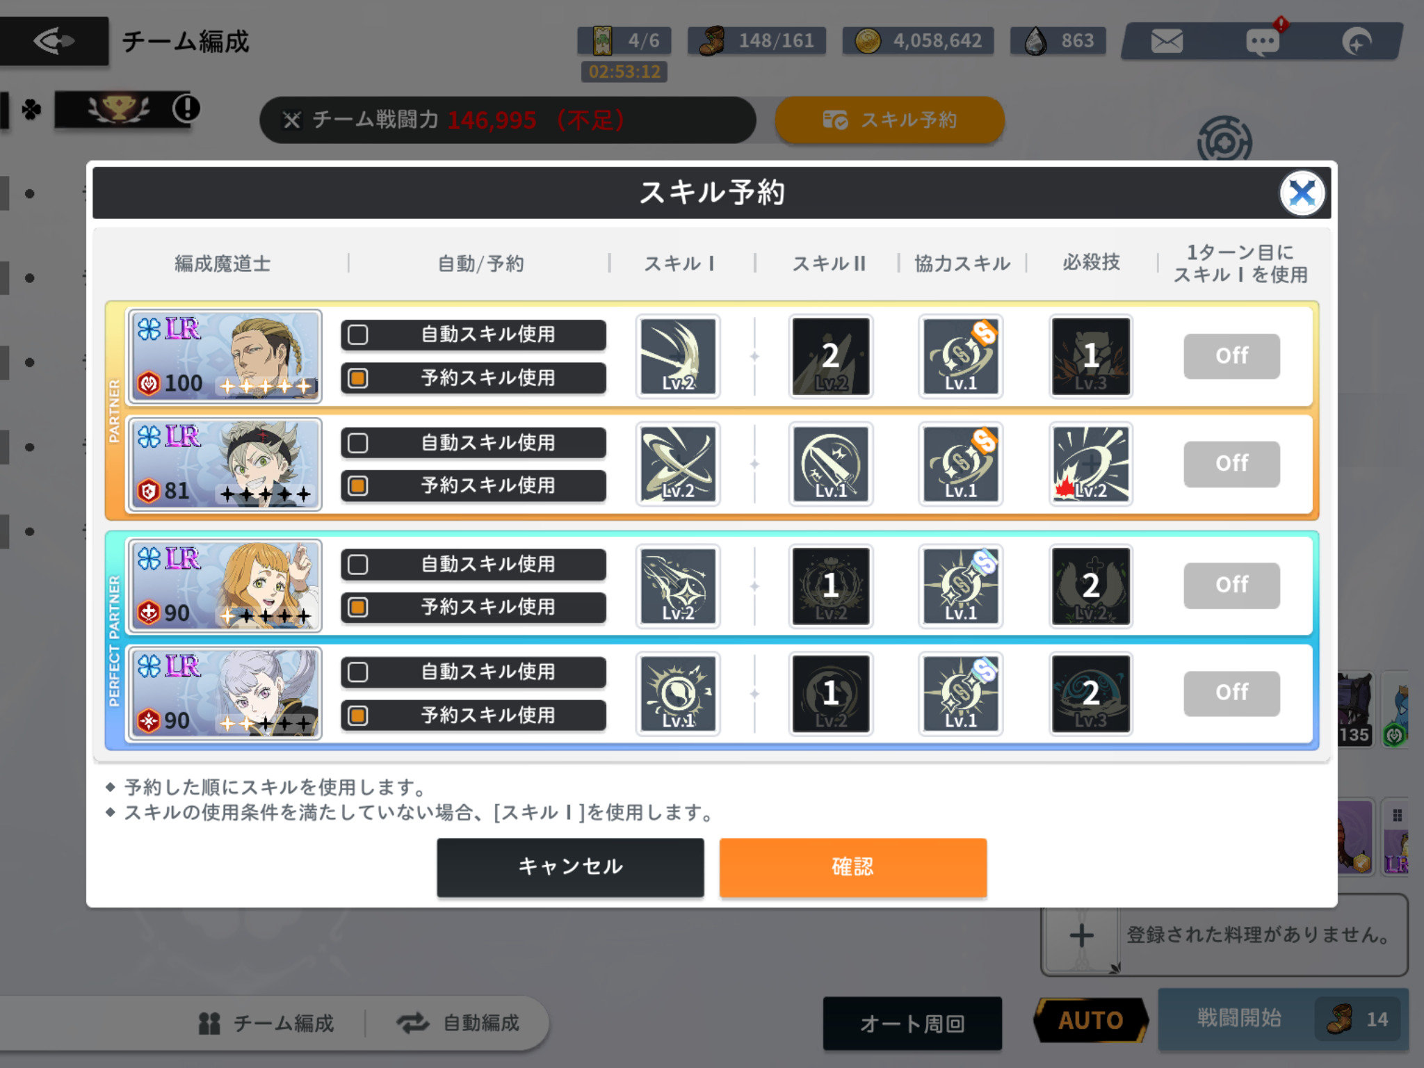Select Mimosa's cooperation skill icon

(x=961, y=586)
